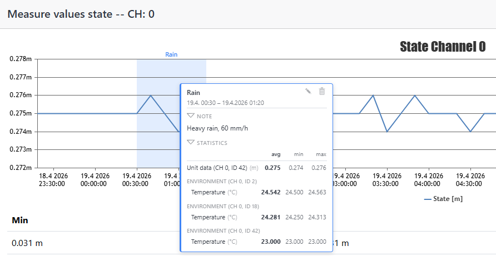Click Unit data minimum value 0.274
The width and height of the screenshot is (496, 256).
[x=296, y=168]
